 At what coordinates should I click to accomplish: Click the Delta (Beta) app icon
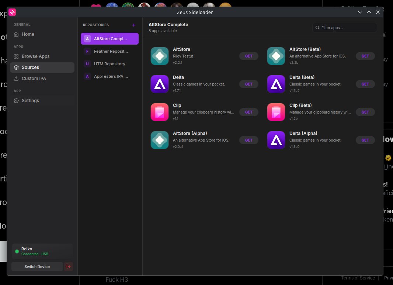coord(276,84)
